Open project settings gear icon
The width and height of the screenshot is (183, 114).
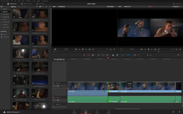(x=180, y=112)
